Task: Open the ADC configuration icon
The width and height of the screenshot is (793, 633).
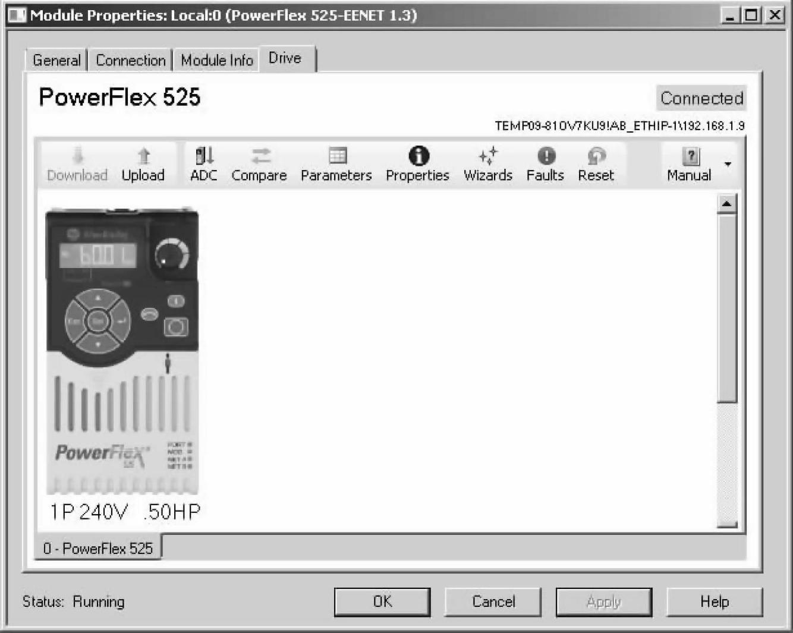Action: [204, 156]
